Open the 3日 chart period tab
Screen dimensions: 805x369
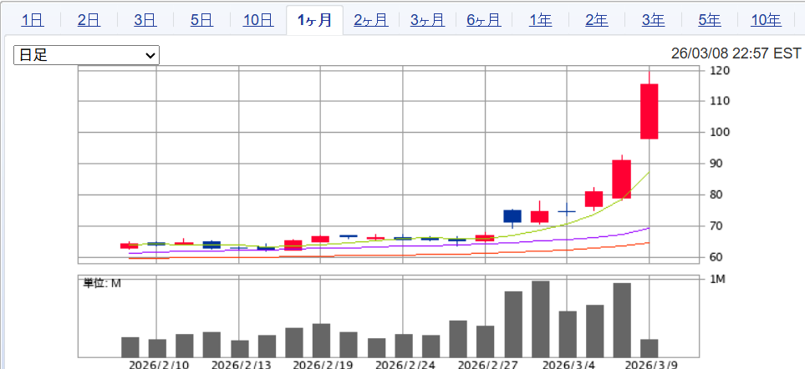pyautogui.click(x=145, y=20)
